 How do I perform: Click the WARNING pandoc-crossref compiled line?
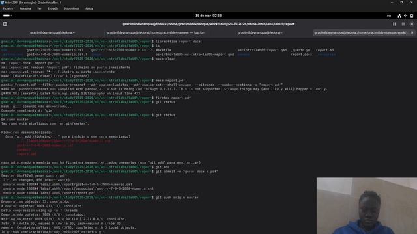point(164,89)
